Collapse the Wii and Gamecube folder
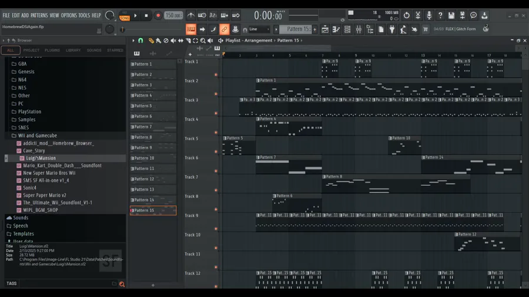This screenshot has height=297, width=529. coord(37,136)
